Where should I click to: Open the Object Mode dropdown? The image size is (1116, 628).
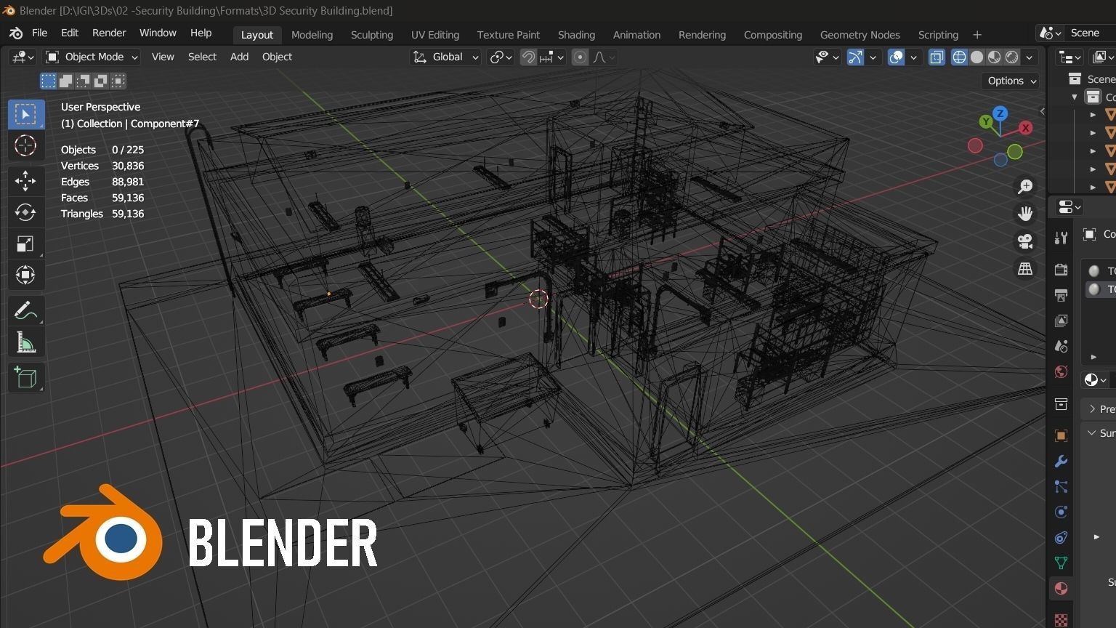click(92, 57)
